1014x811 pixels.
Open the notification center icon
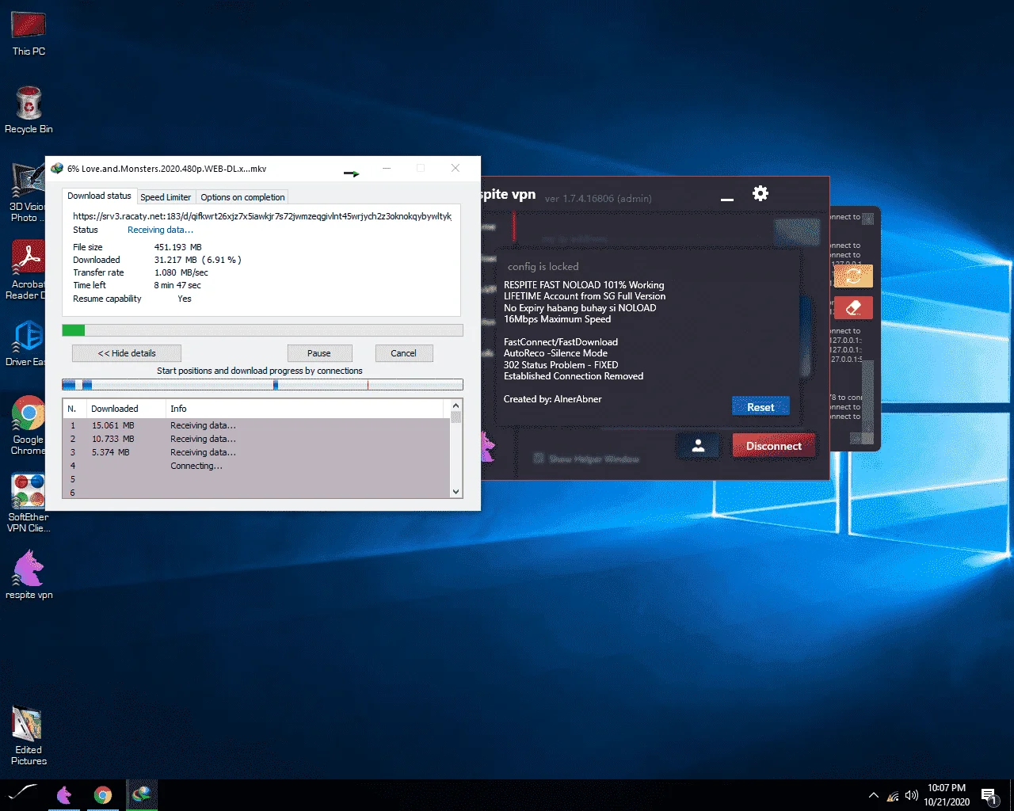(989, 795)
